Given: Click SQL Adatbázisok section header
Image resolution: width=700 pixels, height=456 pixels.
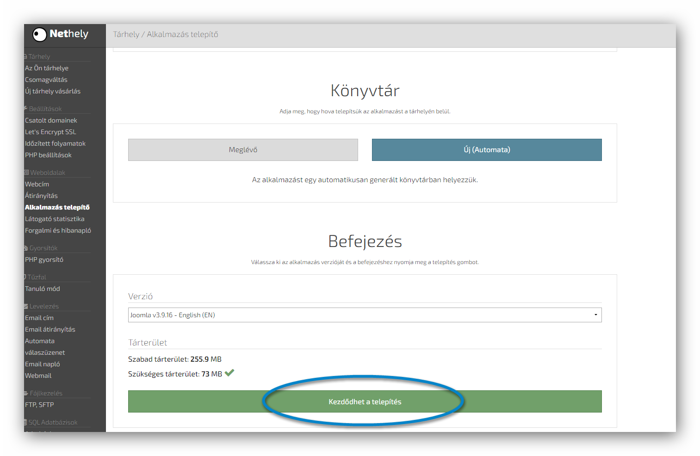Looking at the screenshot, I should [51, 422].
